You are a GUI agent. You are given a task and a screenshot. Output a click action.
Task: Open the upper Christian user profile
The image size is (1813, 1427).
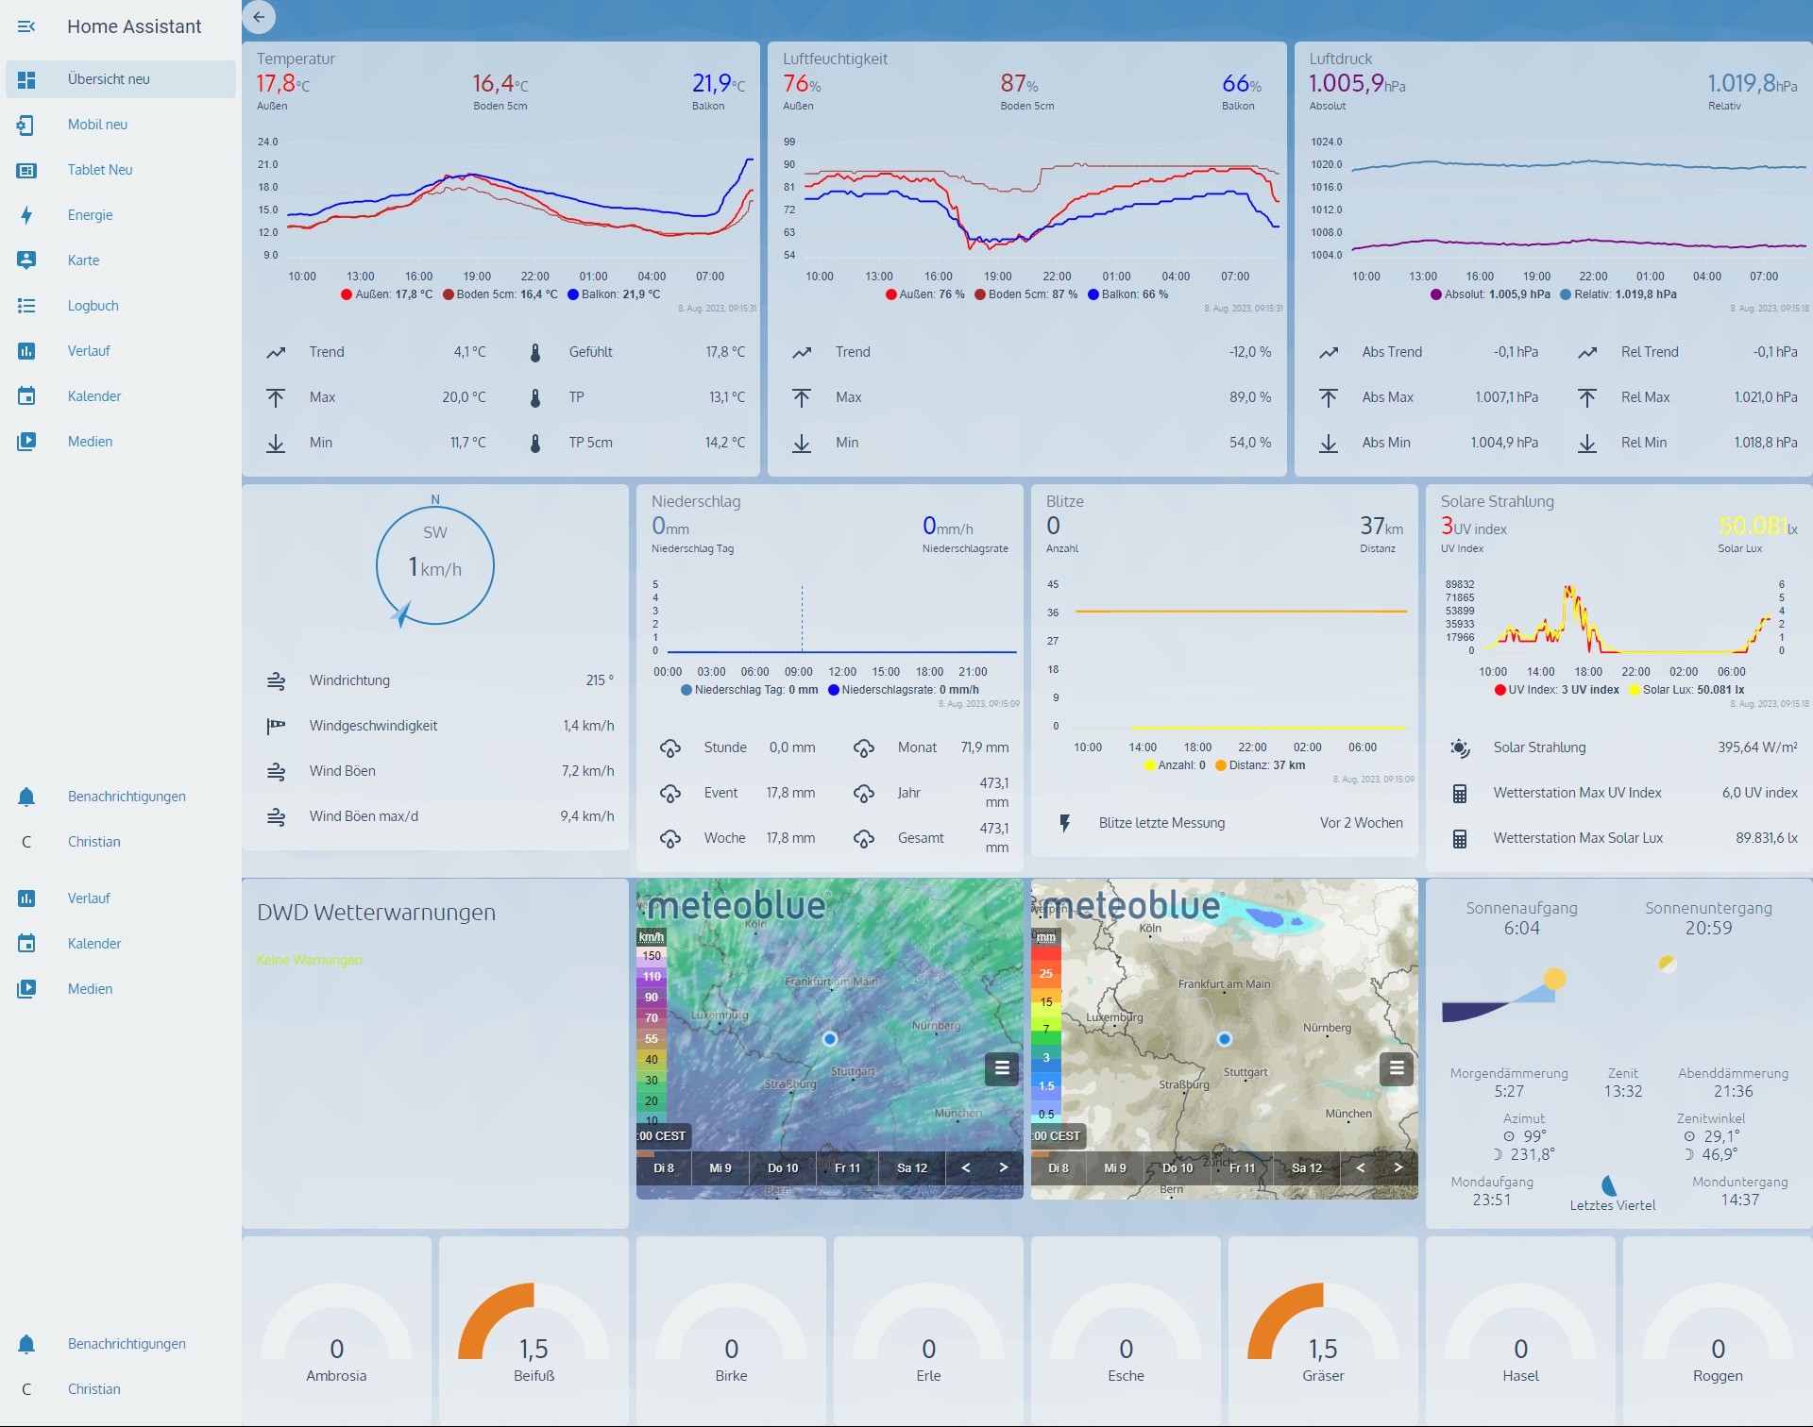click(x=121, y=842)
